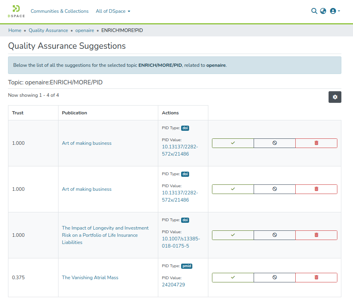Ignore the Vanishing Atrial Mass suggestion

tap(274, 278)
